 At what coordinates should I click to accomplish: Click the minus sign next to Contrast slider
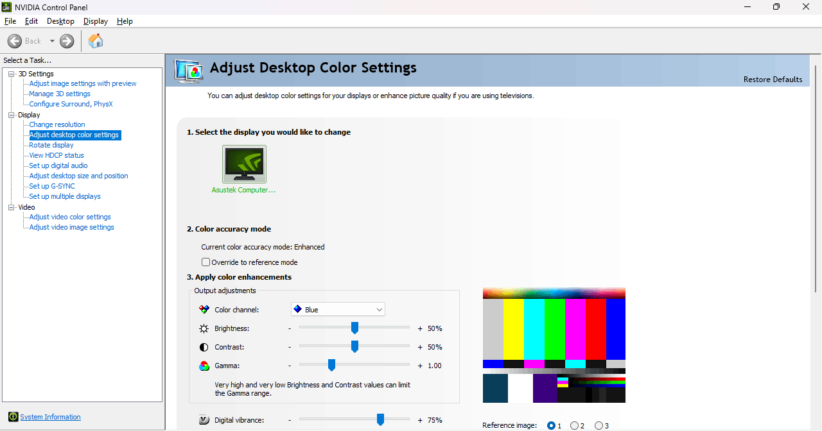pos(290,347)
